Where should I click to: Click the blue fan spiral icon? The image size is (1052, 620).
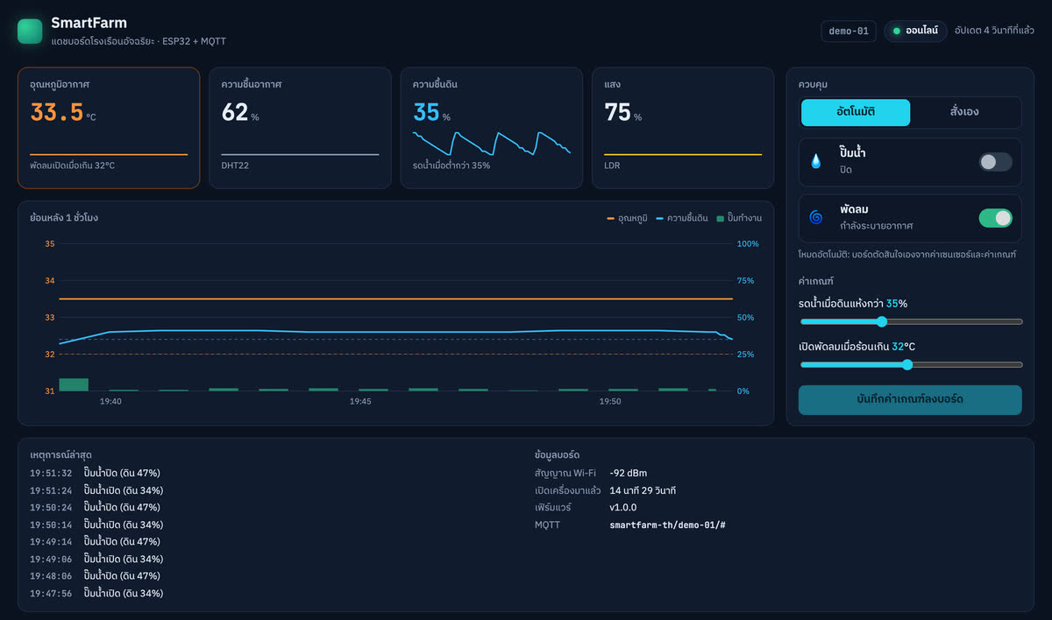pos(816,217)
